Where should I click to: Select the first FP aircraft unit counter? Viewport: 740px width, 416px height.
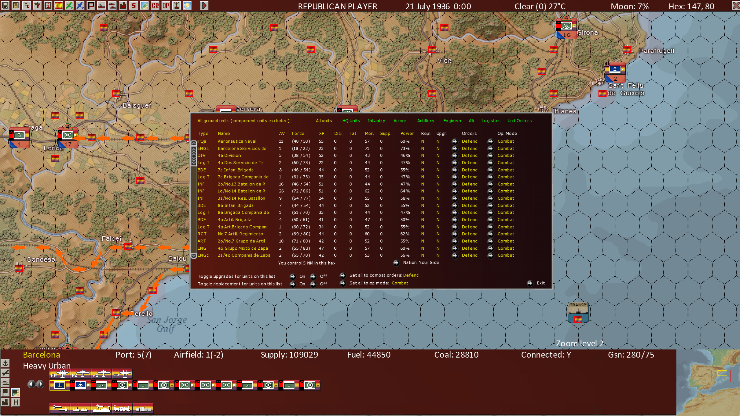(x=59, y=374)
